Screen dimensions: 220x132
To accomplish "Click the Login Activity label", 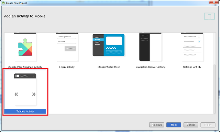I will [x=67, y=67].
